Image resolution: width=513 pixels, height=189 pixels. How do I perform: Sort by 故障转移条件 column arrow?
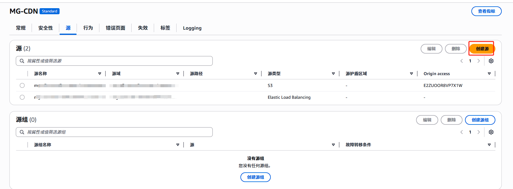point(489,145)
